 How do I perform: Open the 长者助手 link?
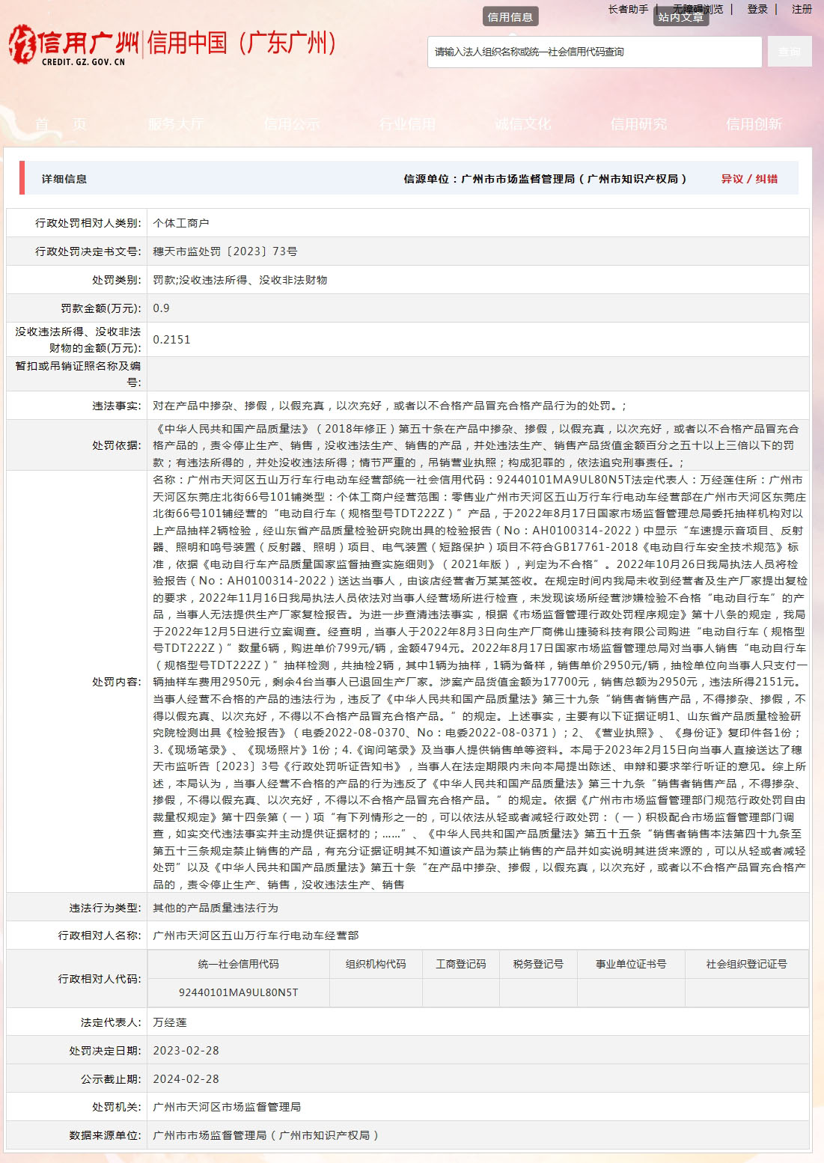628,9
